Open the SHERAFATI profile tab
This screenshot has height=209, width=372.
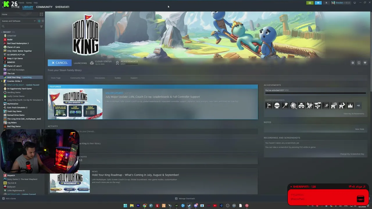tap(62, 7)
